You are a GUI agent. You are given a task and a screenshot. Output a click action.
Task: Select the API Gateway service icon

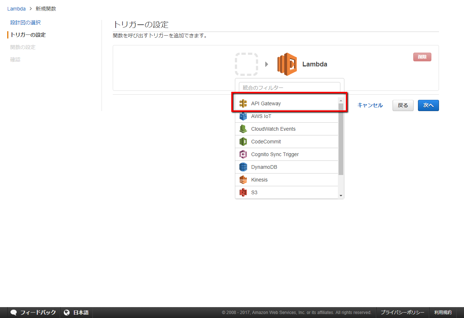click(243, 103)
